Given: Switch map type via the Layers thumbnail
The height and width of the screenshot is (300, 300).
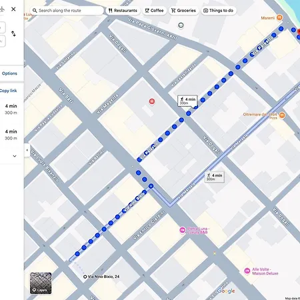Looking at the screenshot, I should tap(41, 283).
